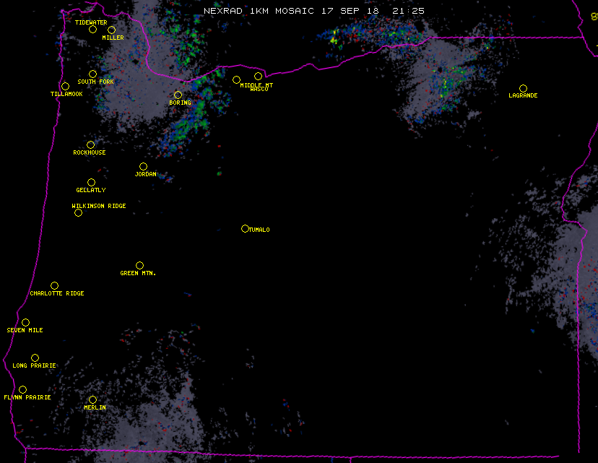Click the Wilkinson Ridge station circle
Image resolution: width=598 pixels, height=463 pixels.
pos(78,213)
